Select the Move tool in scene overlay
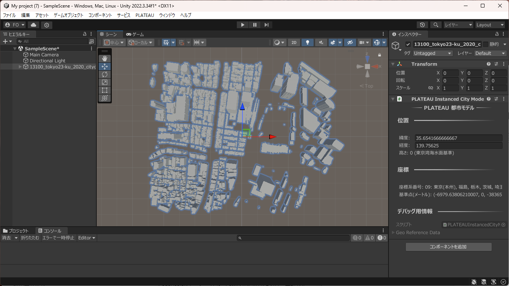The height and width of the screenshot is (286, 509). tap(105, 67)
